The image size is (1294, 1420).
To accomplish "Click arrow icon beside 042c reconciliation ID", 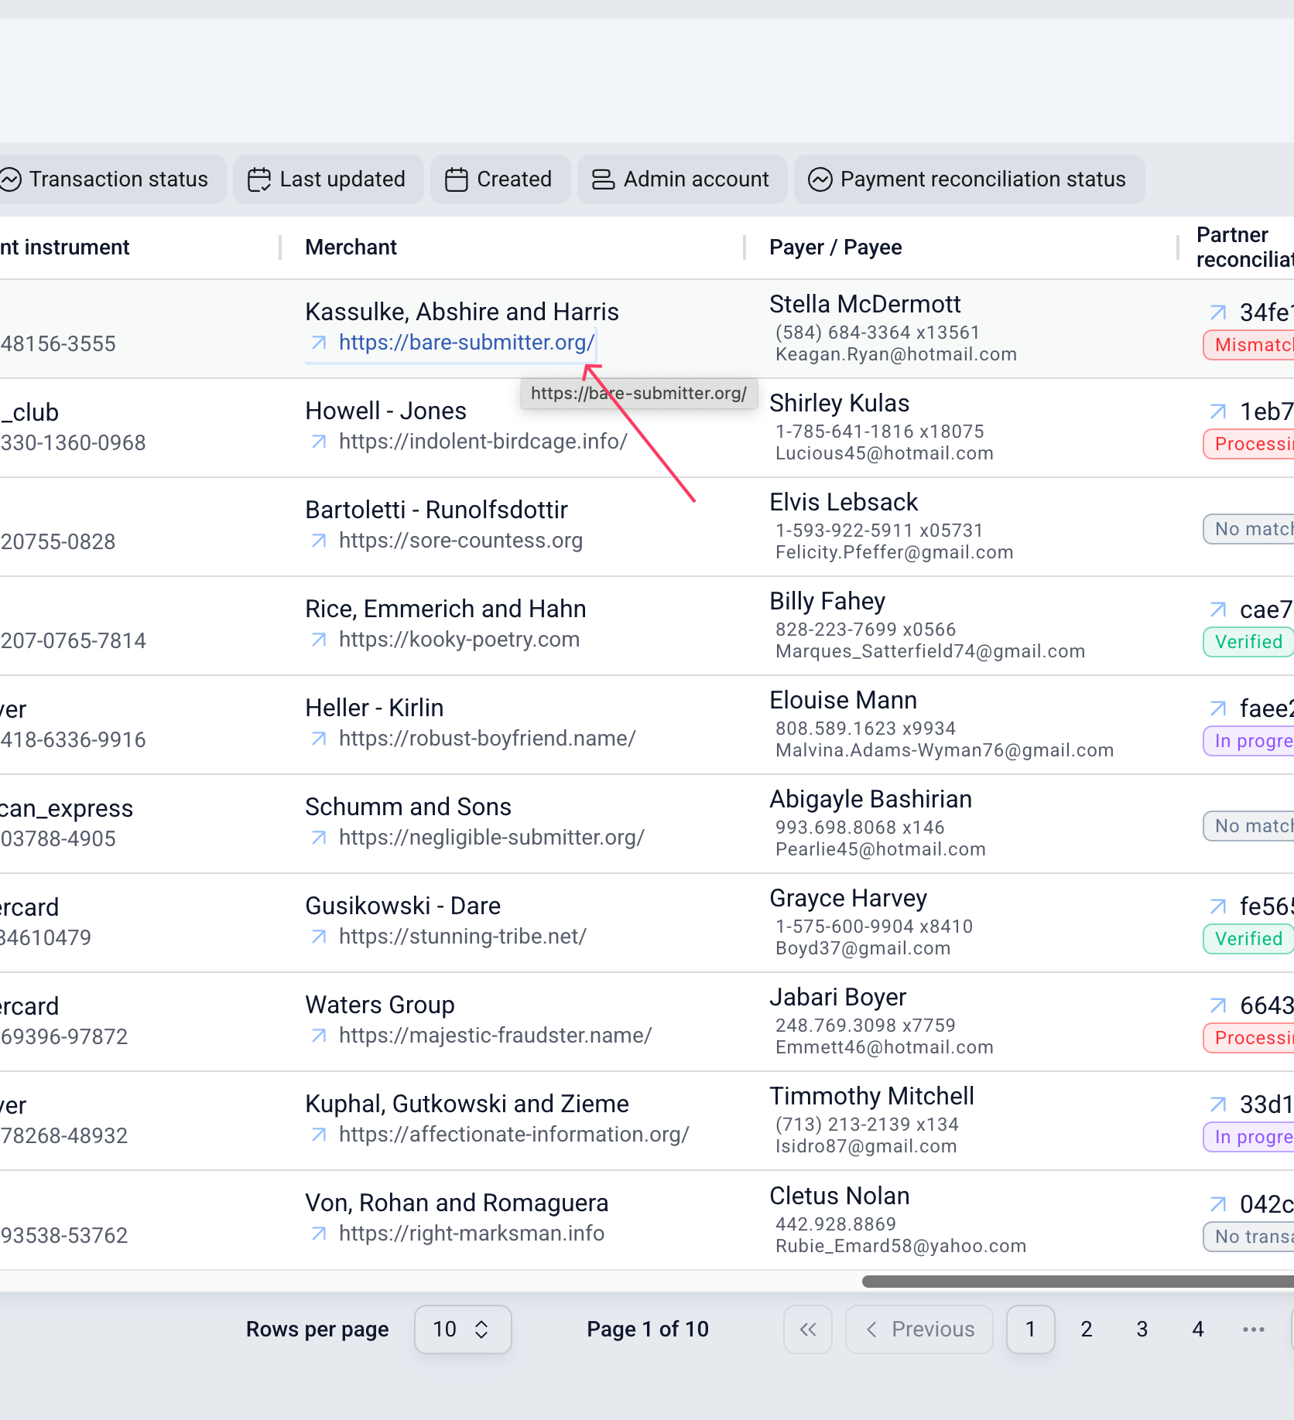I will [1218, 1204].
